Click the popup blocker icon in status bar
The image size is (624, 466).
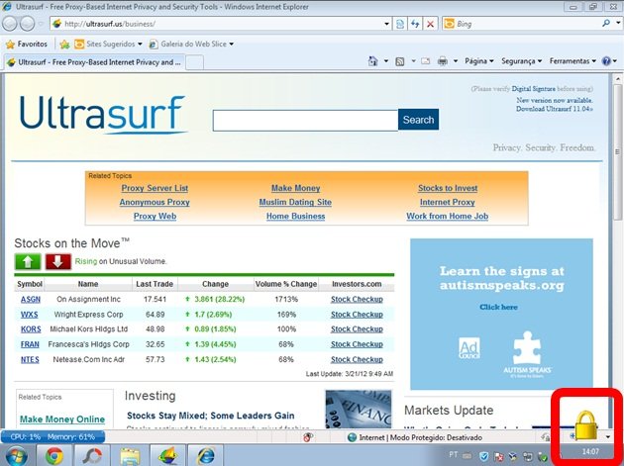(x=308, y=437)
